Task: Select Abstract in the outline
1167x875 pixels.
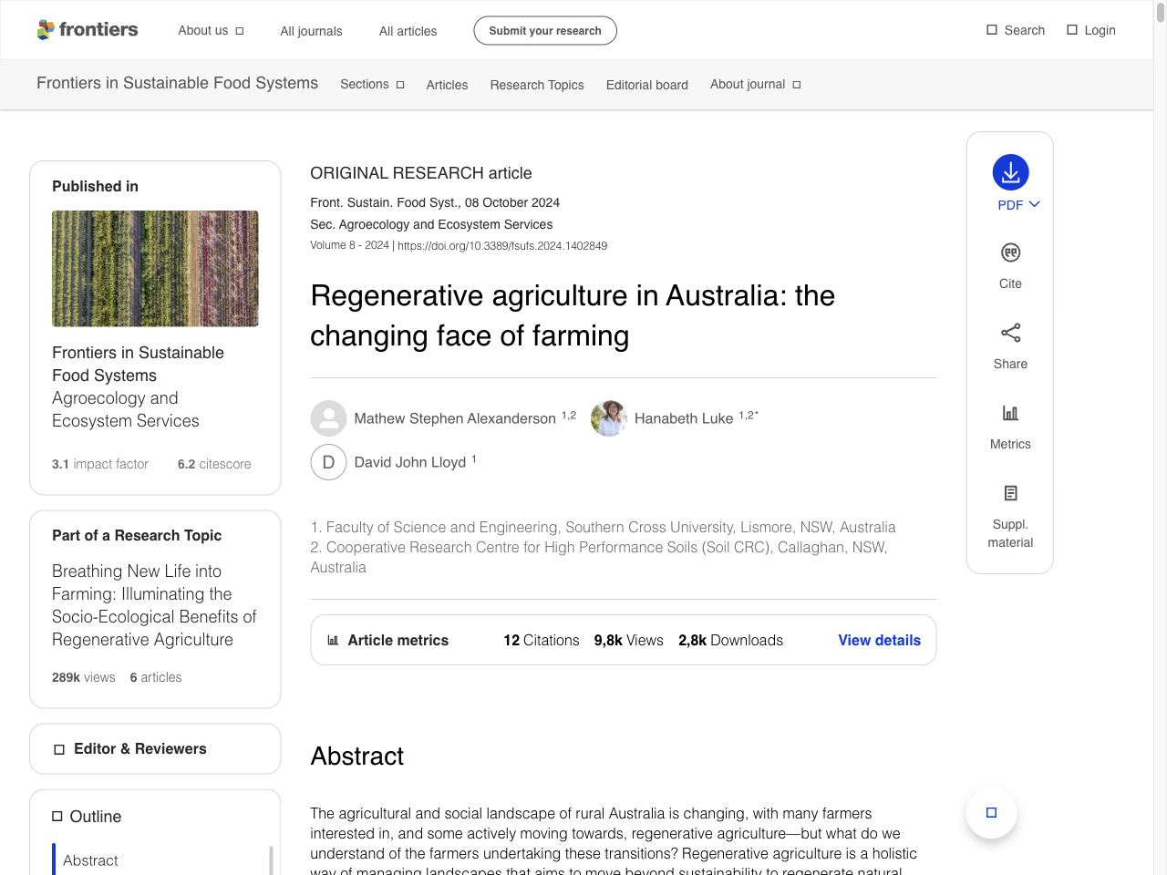Action: point(88,860)
